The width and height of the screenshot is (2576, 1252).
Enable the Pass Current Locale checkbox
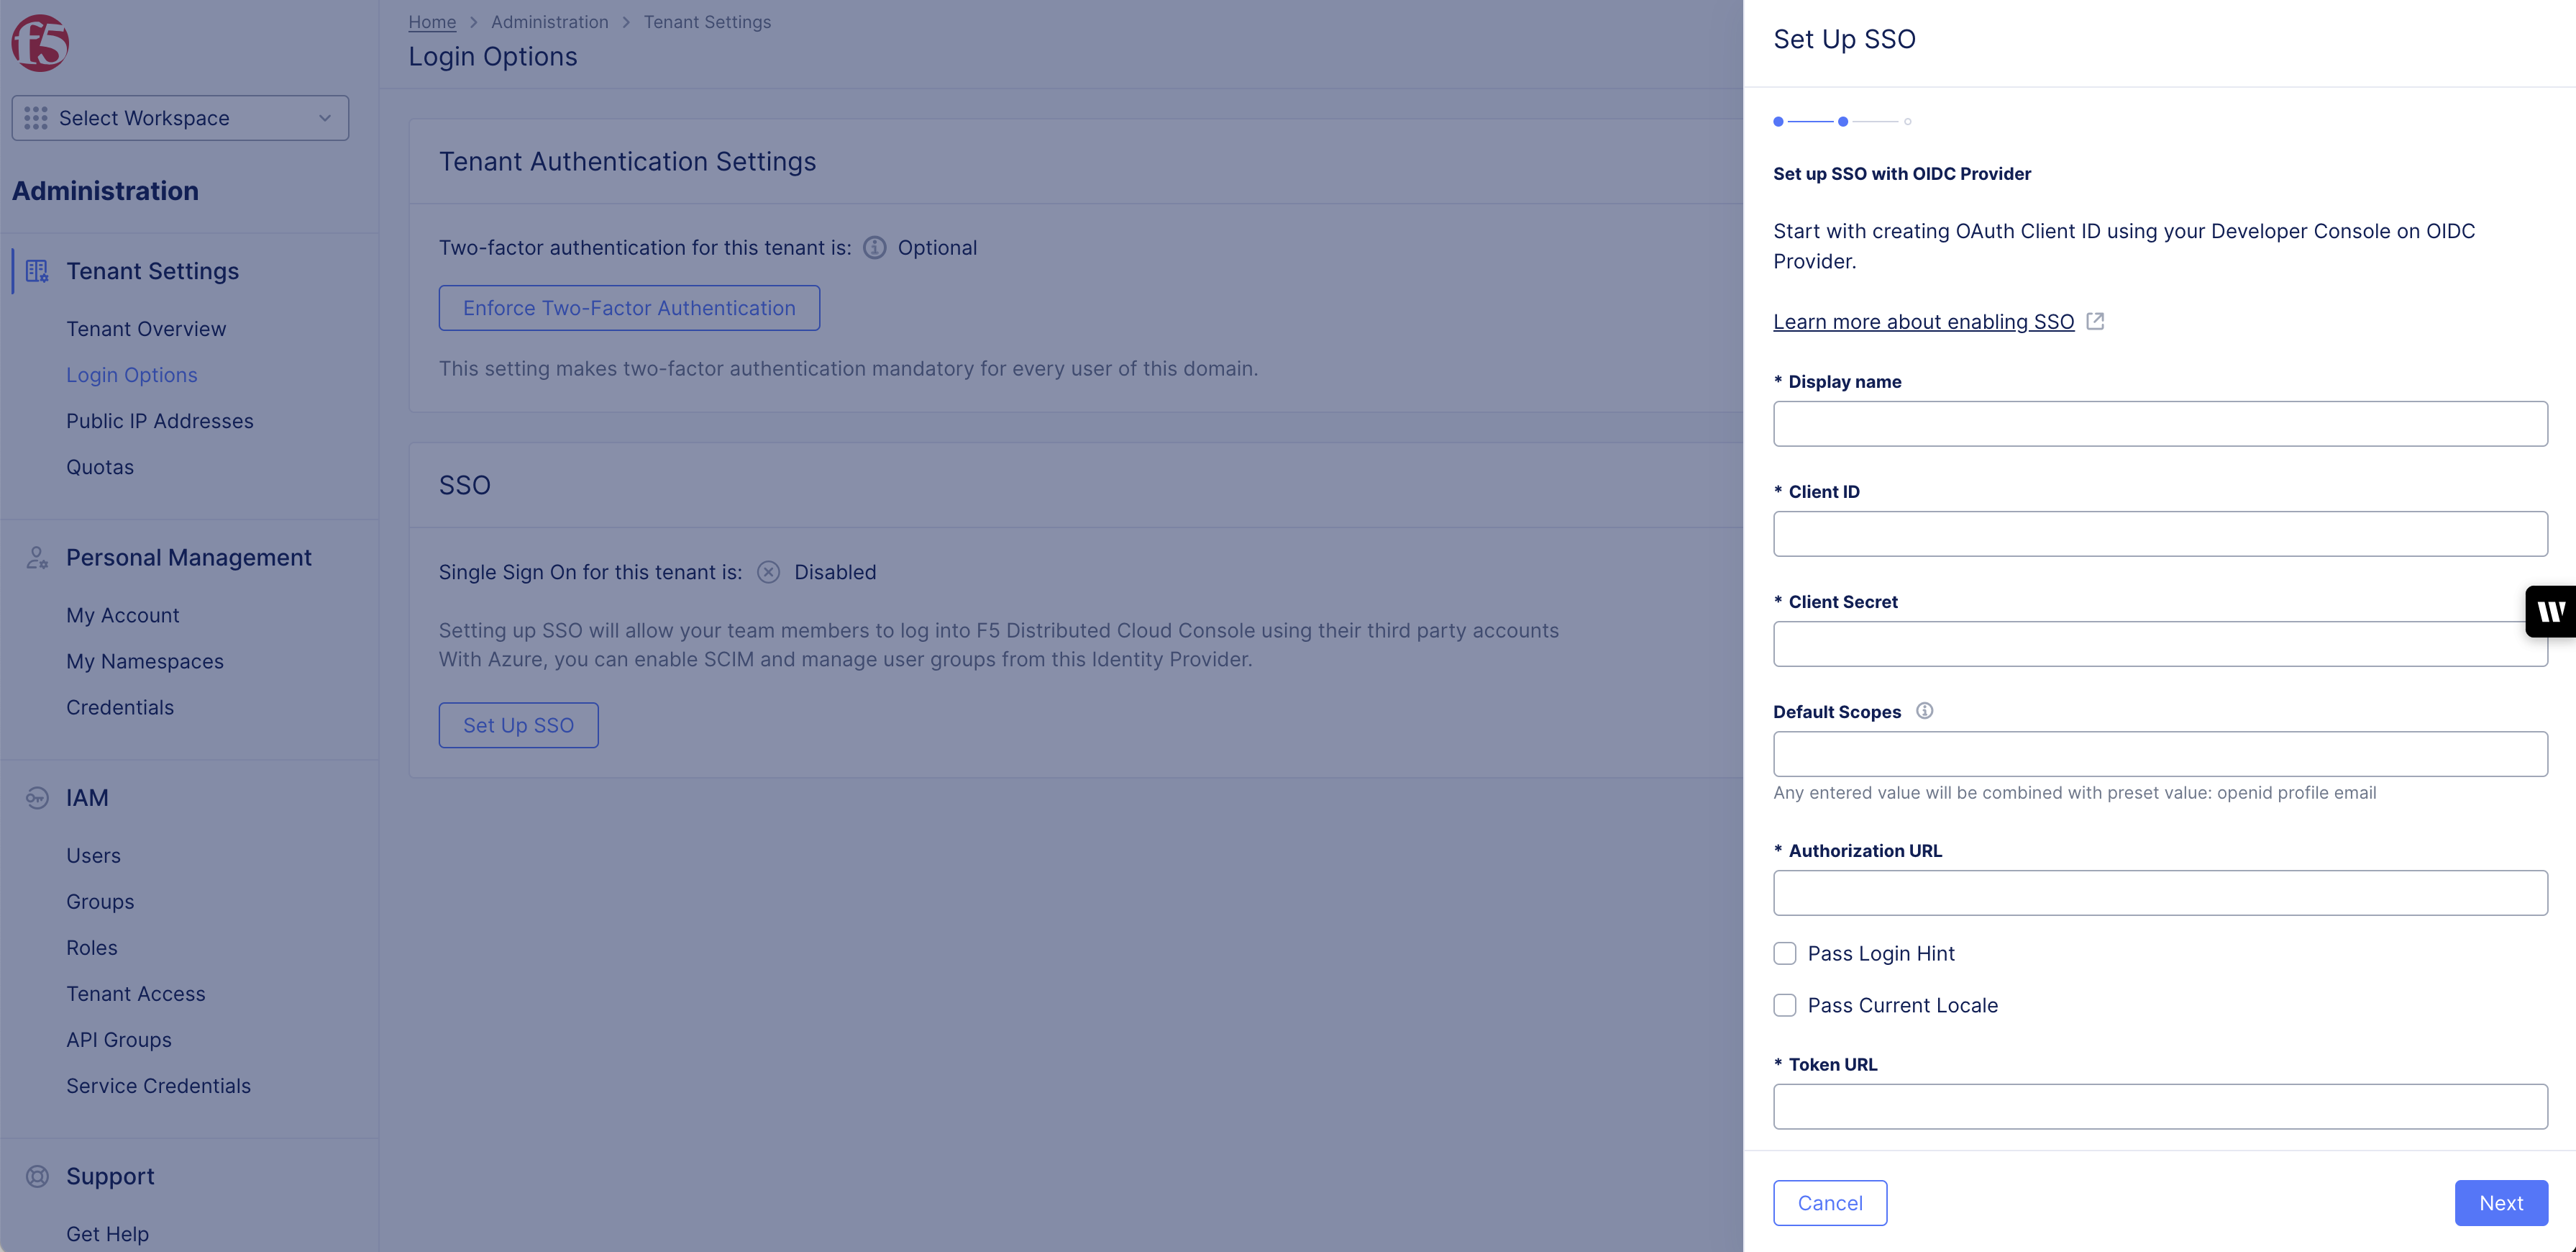[1785, 1004]
